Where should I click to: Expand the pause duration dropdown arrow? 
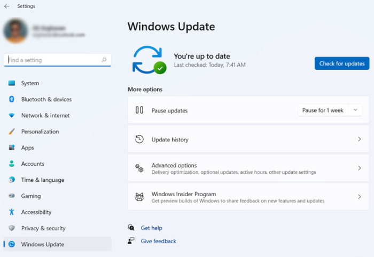(x=355, y=110)
